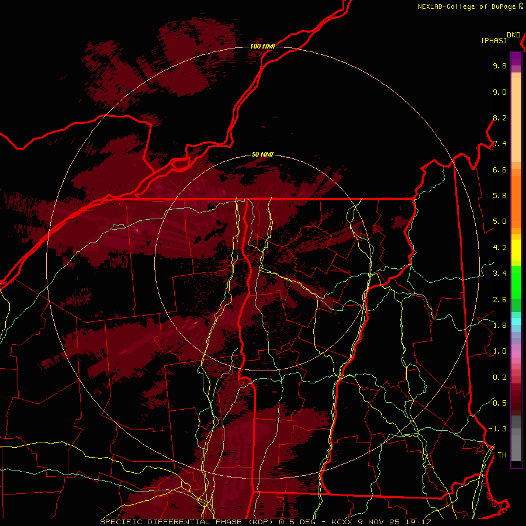
Task: Click the 6.6 value on the color scale
Action: tap(500, 169)
